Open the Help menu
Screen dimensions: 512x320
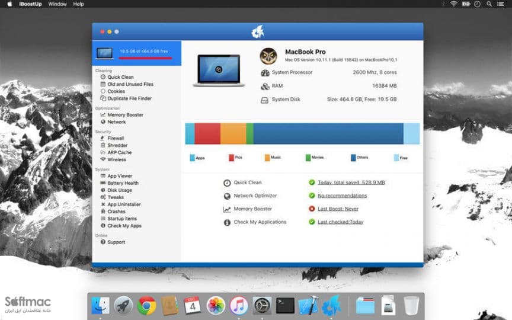[78, 4]
